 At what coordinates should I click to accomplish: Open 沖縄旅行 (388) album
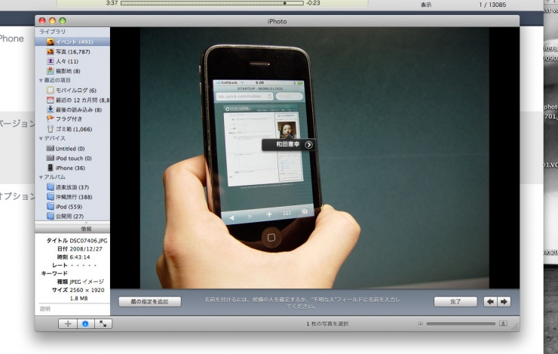click(x=72, y=197)
